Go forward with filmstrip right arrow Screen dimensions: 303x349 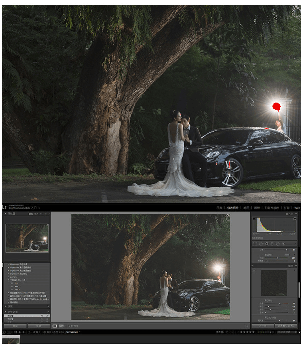tap(24, 332)
